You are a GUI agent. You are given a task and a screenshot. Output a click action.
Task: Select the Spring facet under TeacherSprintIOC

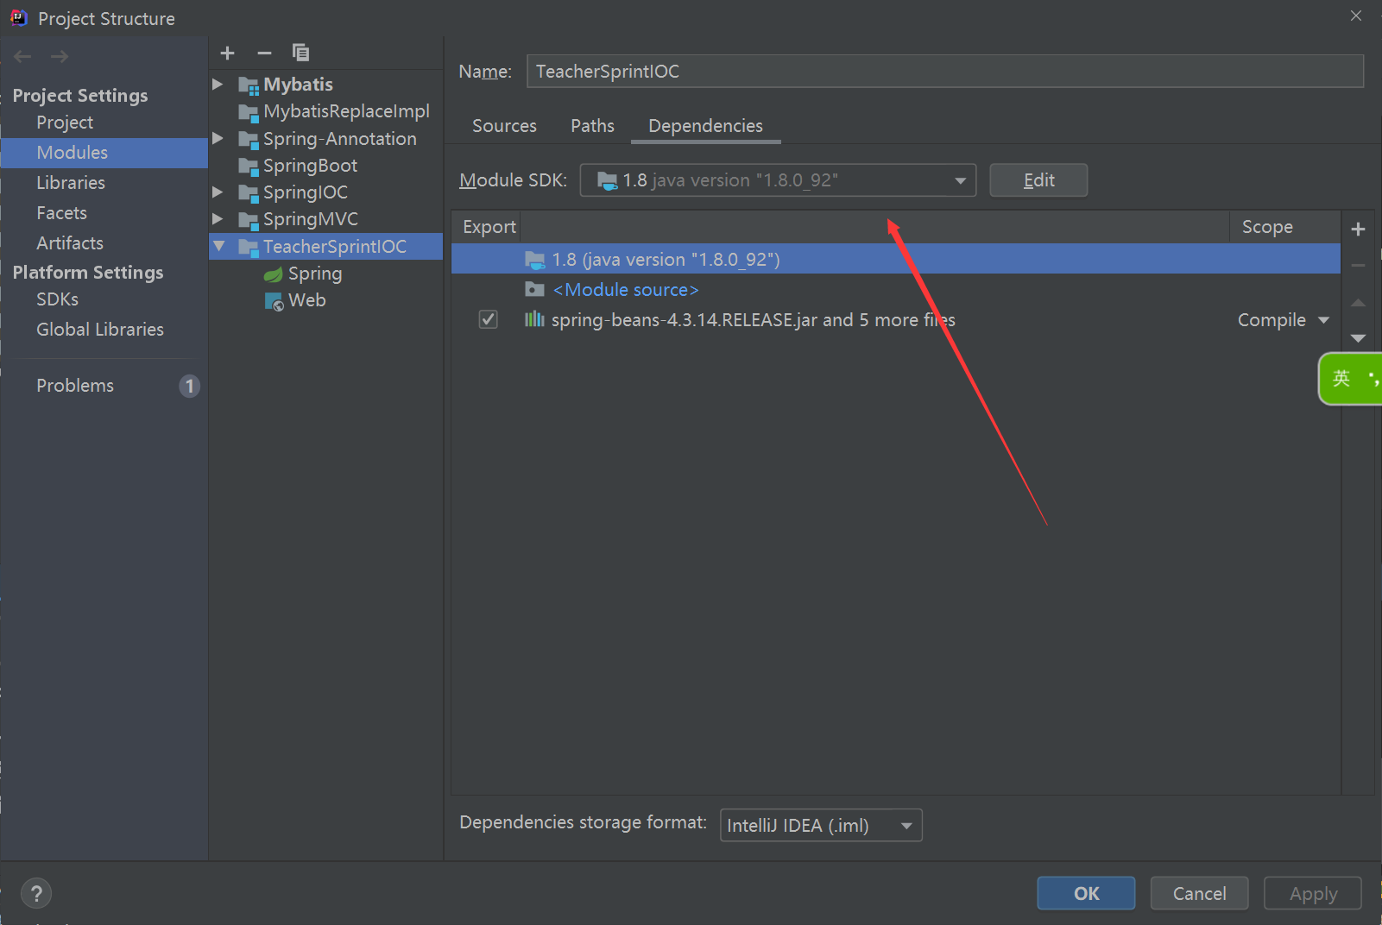315,274
